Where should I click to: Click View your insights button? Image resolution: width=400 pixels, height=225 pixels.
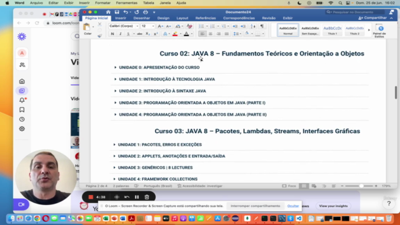(333, 206)
